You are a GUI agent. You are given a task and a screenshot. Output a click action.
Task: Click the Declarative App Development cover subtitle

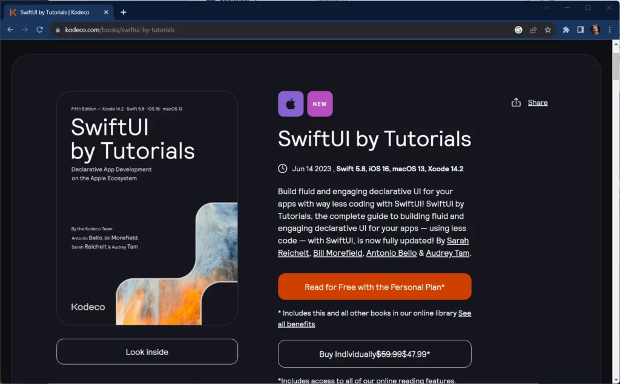[x=111, y=174]
